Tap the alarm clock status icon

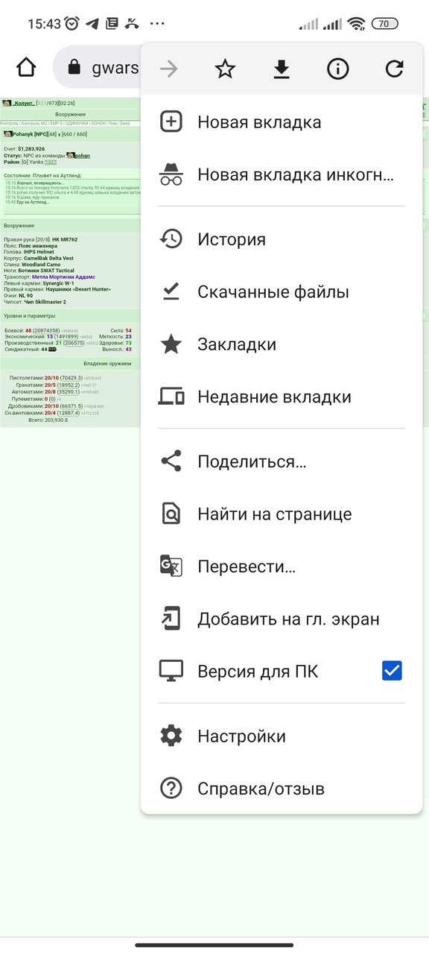coord(72,23)
